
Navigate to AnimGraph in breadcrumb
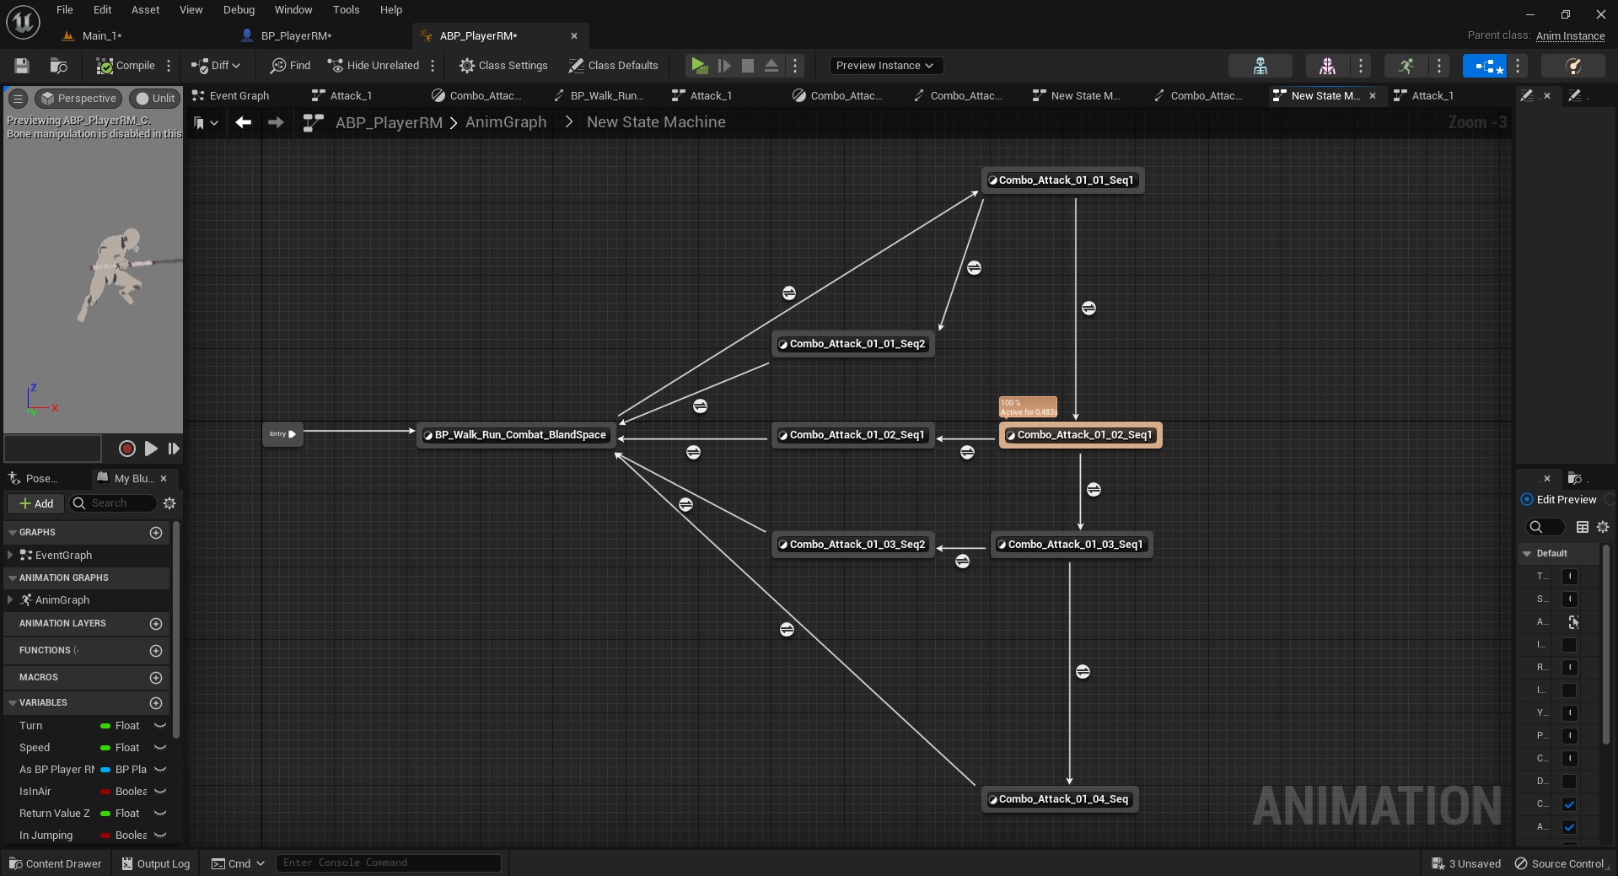point(506,122)
